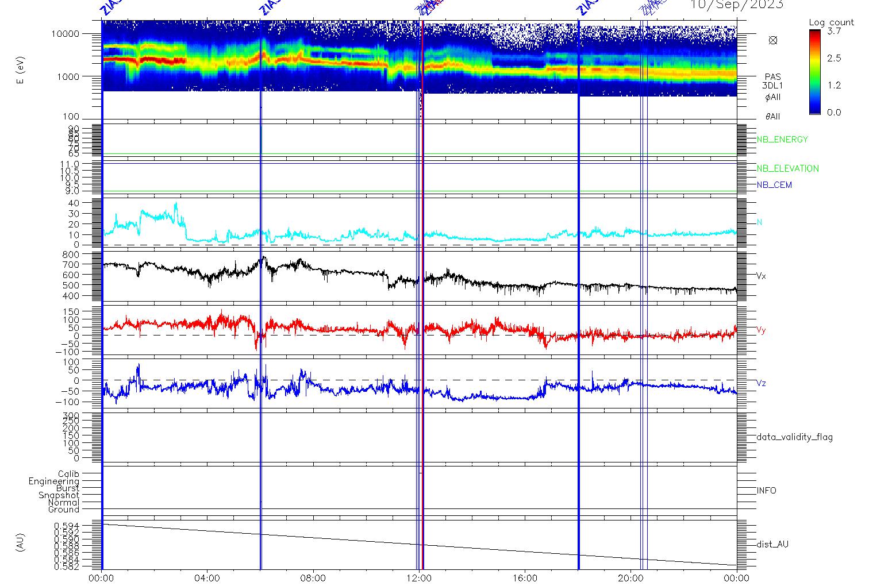Image resolution: width=869 pixels, height=586 pixels.
Task: Click the black distance curve in dist_AU panel
Action: (x=419, y=545)
